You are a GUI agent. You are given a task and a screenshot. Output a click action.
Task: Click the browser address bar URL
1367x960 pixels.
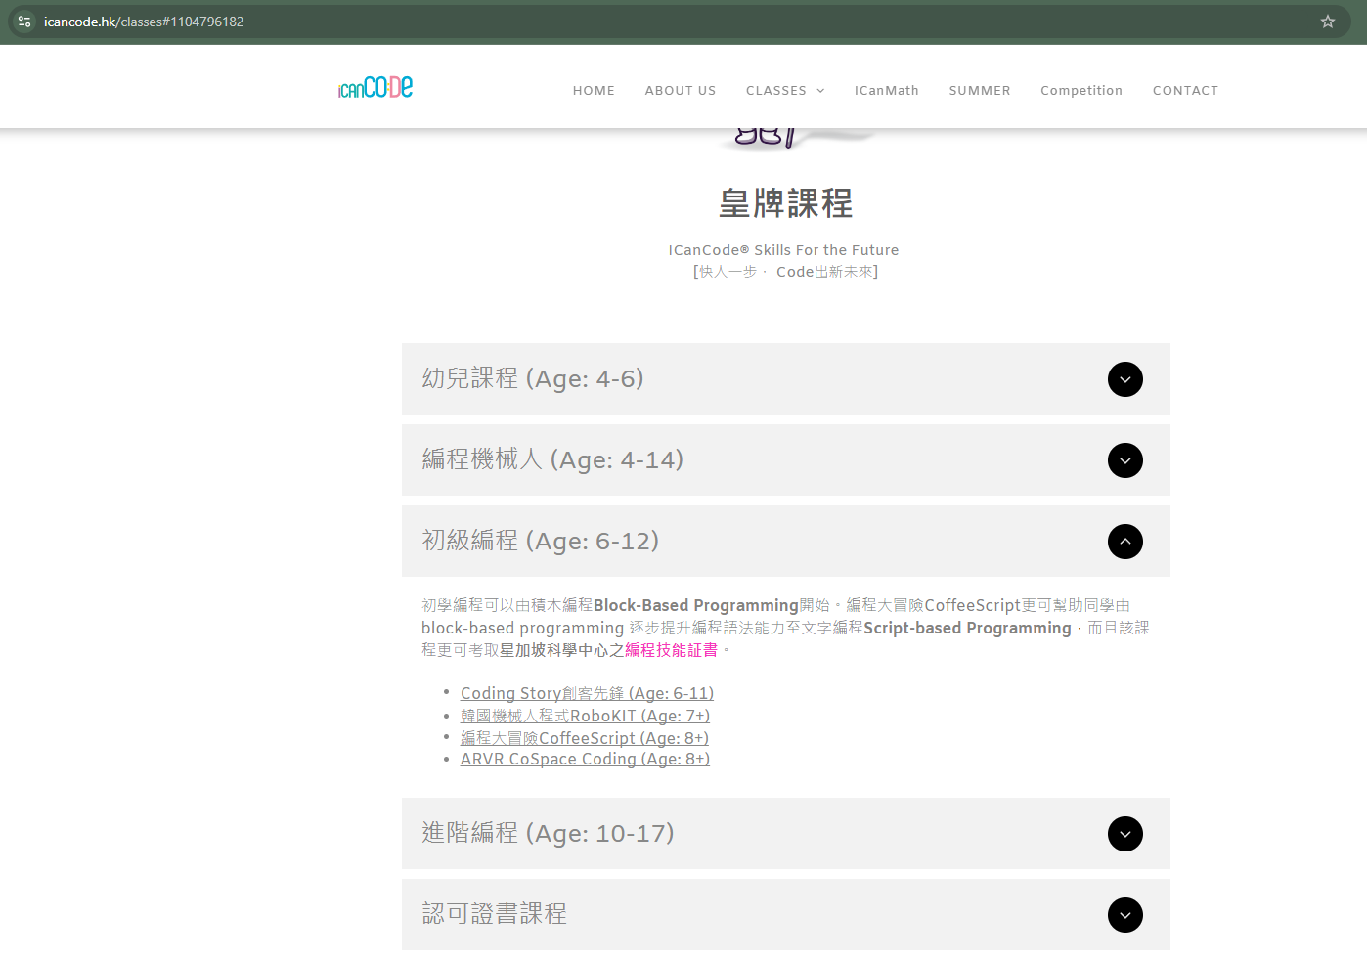click(144, 22)
